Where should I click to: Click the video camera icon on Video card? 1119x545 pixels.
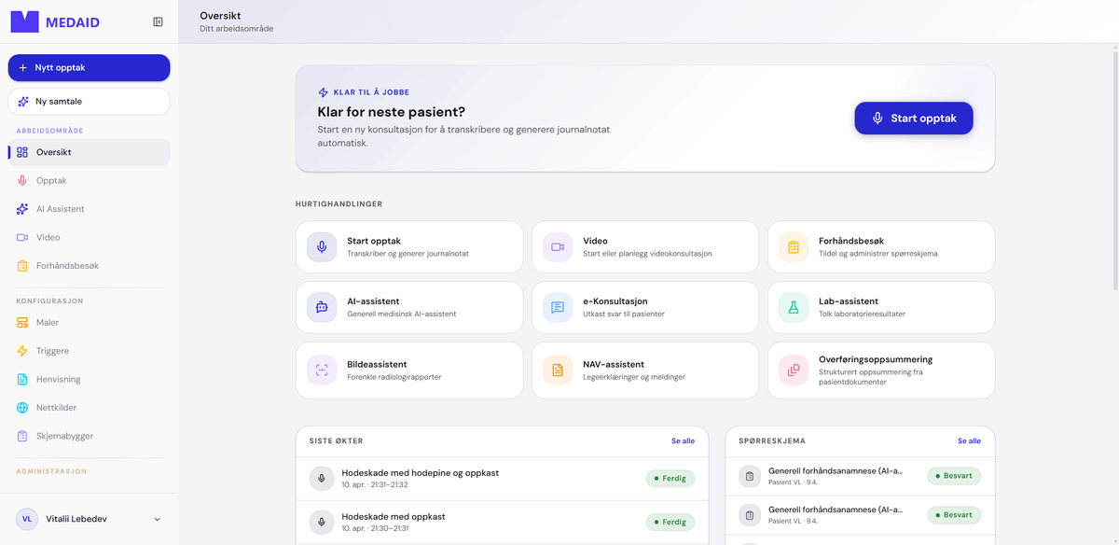[x=558, y=247]
